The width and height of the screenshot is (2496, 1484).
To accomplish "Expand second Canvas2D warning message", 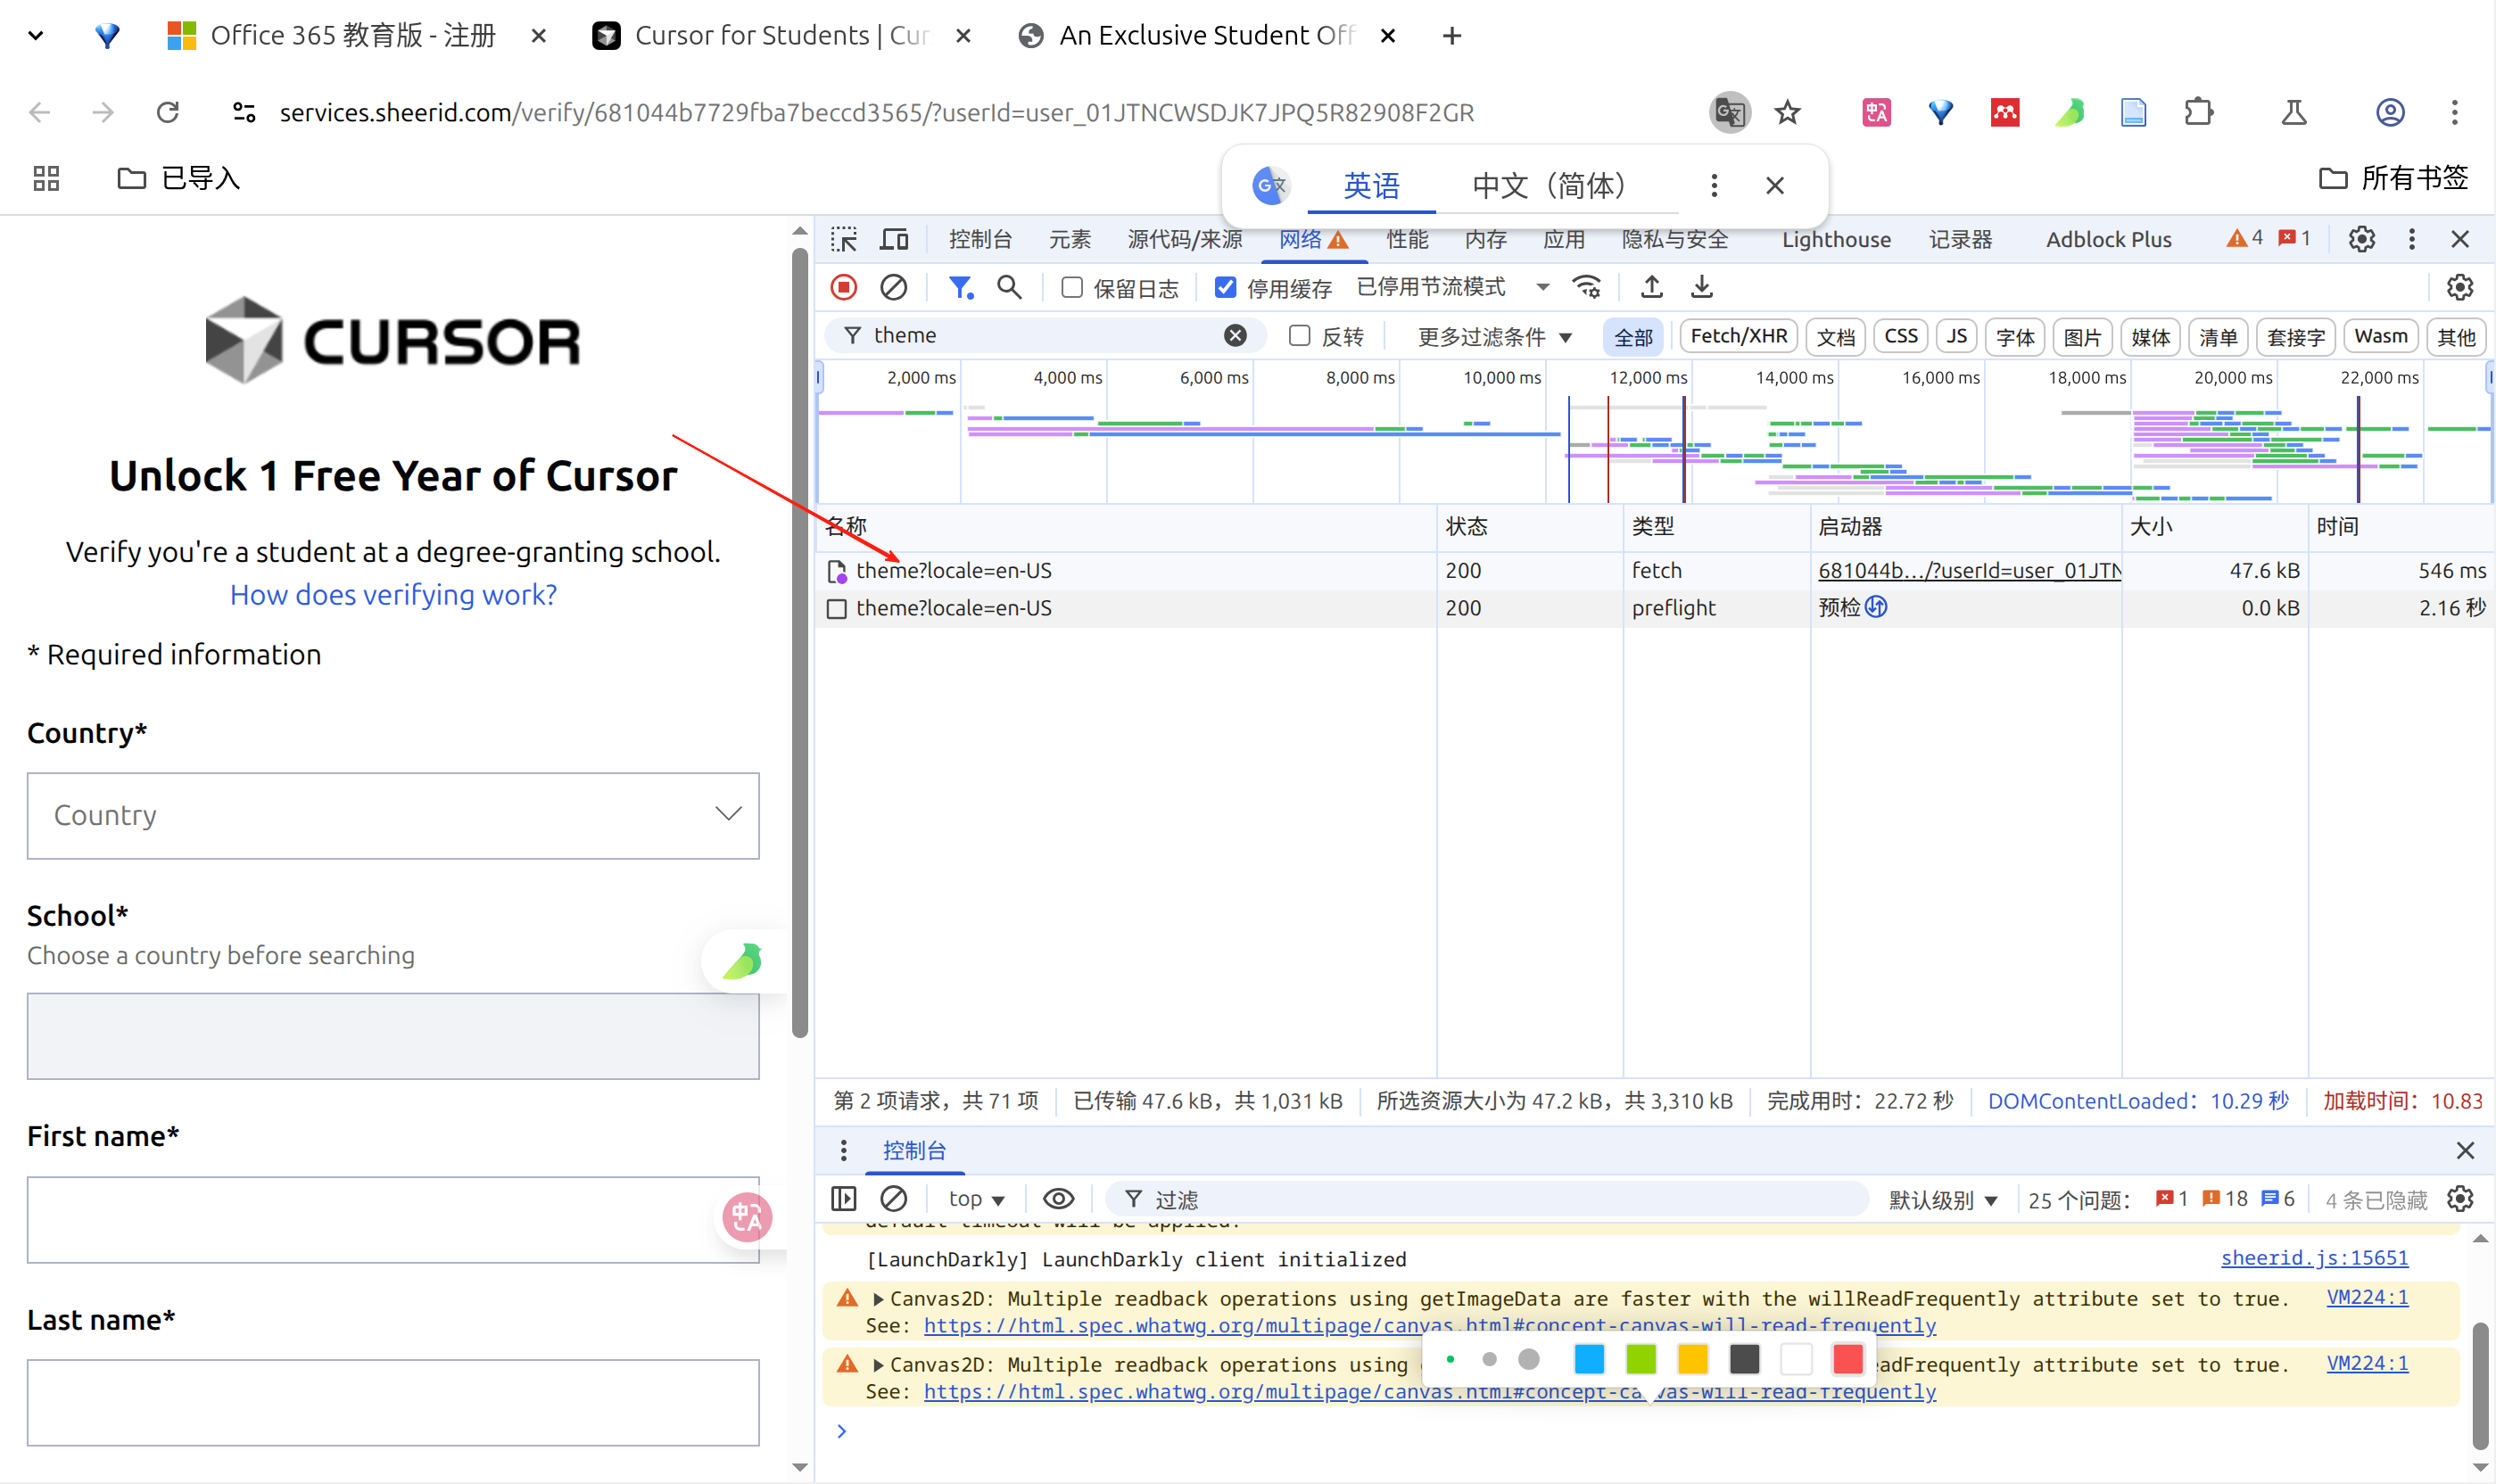I will [x=877, y=1364].
